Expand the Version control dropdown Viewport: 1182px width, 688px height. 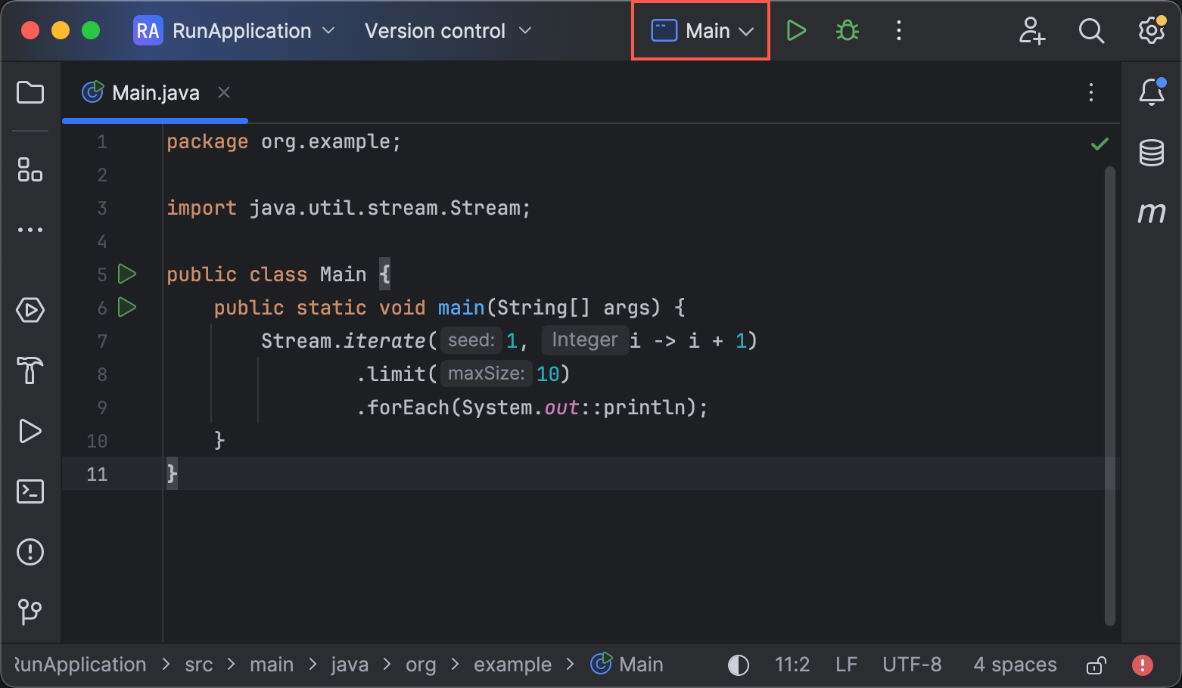point(448,31)
